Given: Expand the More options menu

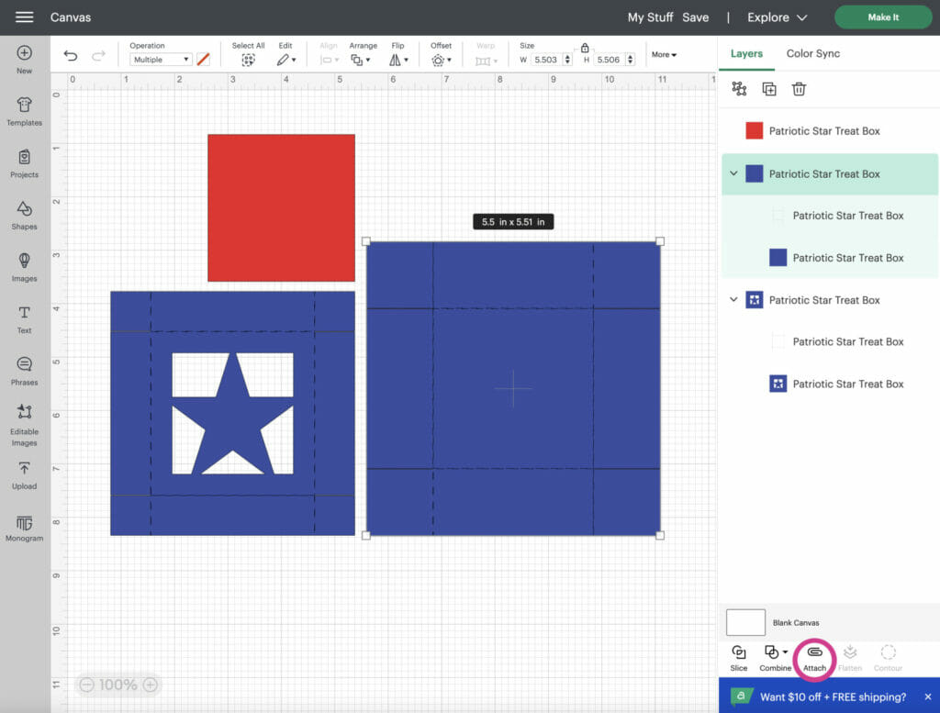Looking at the screenshot, I should [x=664, y=54].
